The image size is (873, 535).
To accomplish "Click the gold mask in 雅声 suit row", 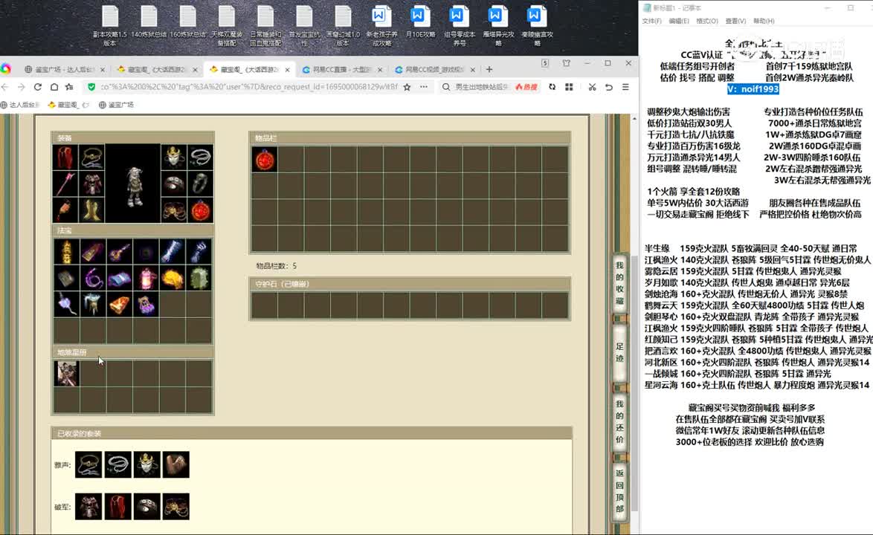I will (147, 464).
